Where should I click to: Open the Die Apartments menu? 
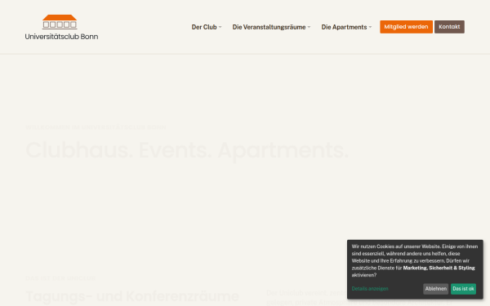pos(344,27)
